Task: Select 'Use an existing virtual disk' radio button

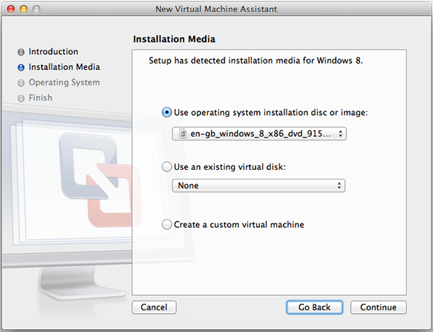Action: 167,167
